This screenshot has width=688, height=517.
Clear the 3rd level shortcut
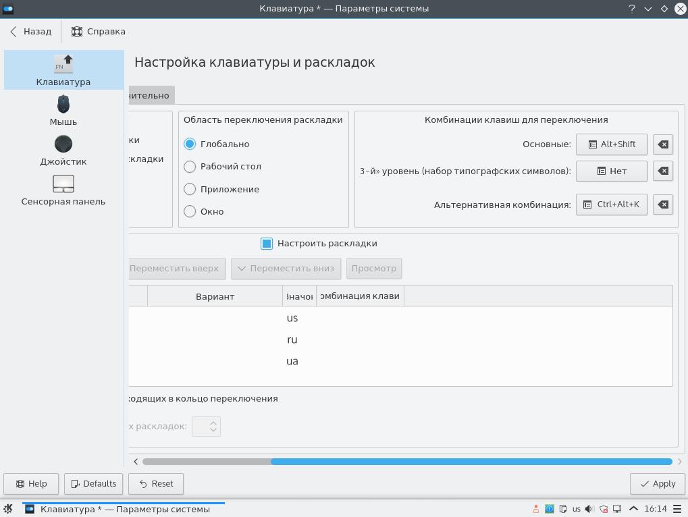click(663, 171)
